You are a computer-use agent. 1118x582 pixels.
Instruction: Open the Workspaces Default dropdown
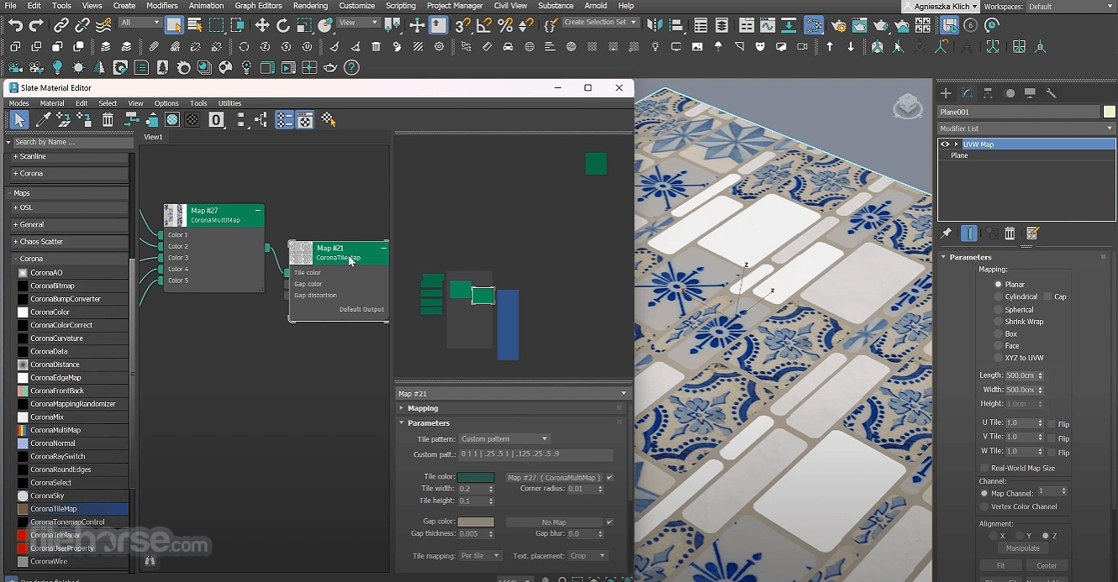[1071, 7]
